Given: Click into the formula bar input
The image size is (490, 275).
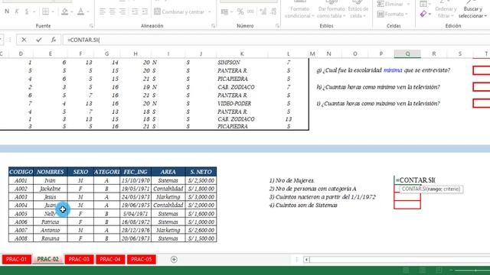Looking at the screenshot, I should point(276,40).
